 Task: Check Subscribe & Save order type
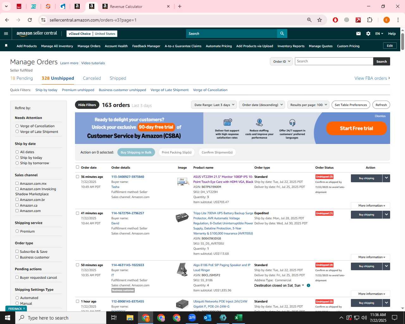click(x=17, y=251)
